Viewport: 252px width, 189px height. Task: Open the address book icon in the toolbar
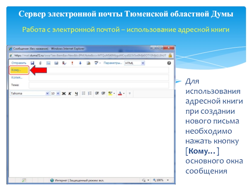coord(56,63)
